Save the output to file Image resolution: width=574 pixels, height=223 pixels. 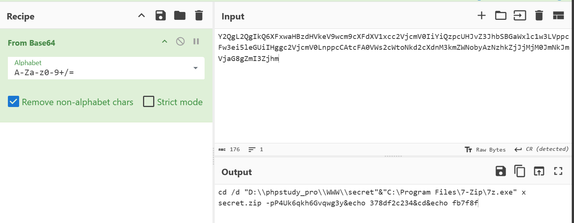501,171
